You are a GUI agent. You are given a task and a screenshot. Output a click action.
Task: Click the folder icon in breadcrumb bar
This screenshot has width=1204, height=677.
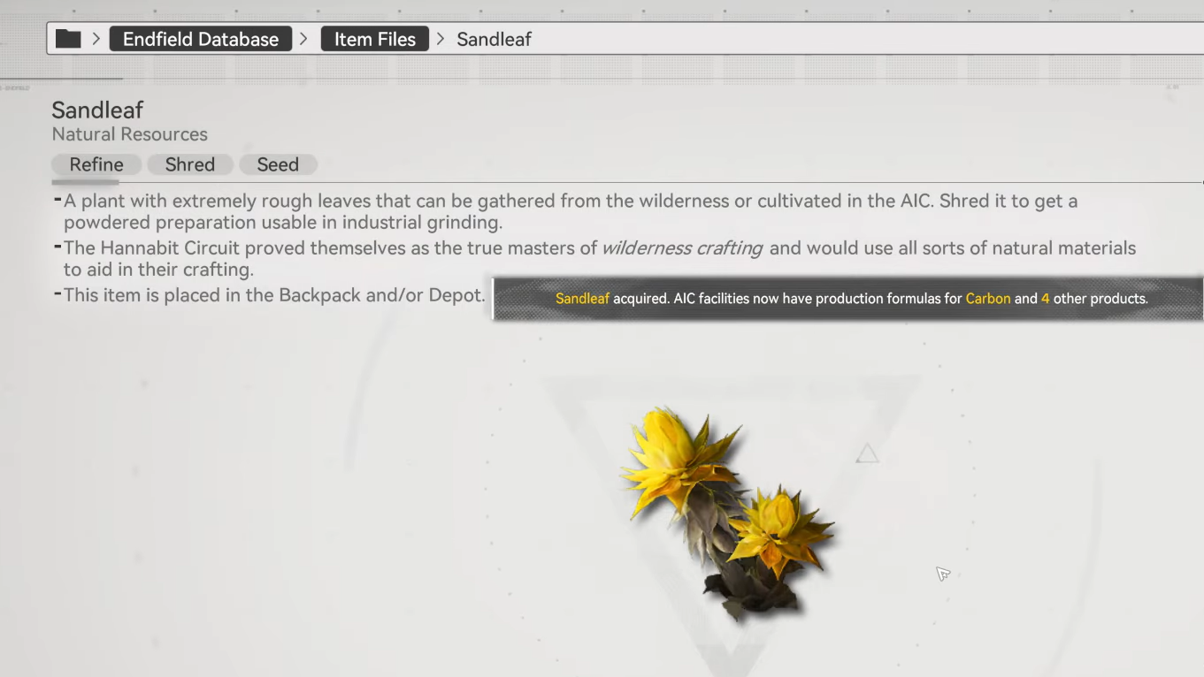[68, 39]
